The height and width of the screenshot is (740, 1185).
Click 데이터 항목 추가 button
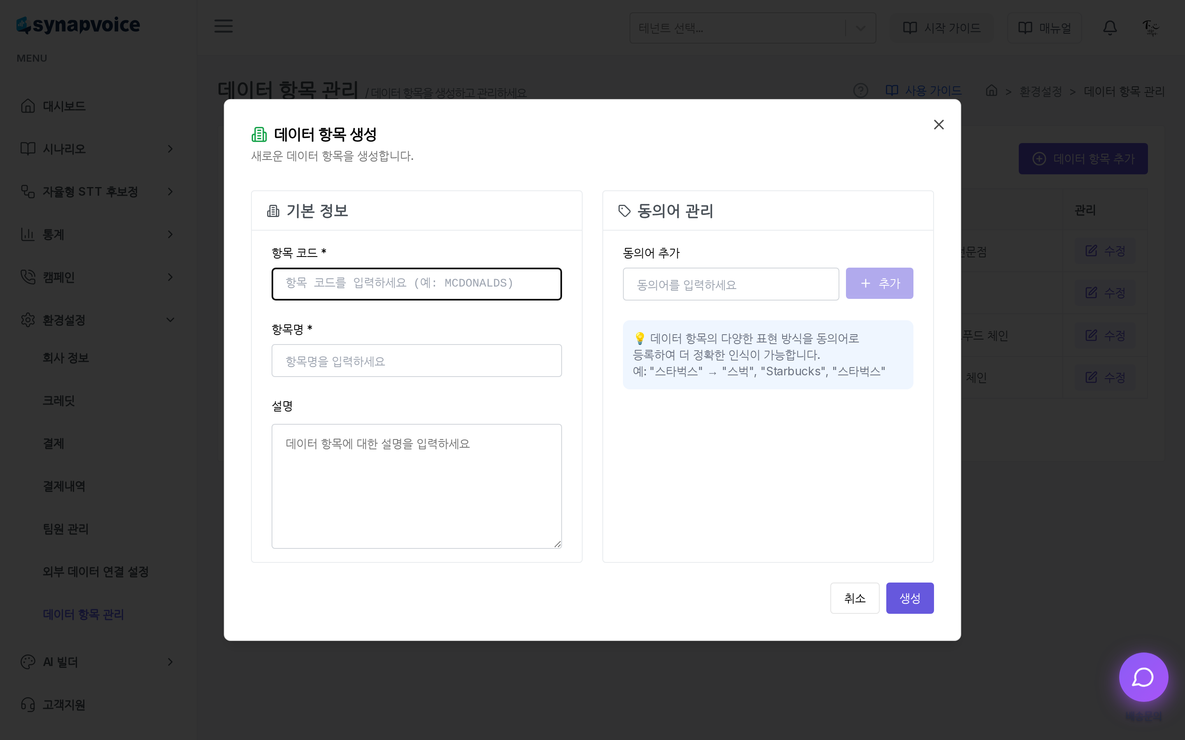click(x=1083, y=159)
